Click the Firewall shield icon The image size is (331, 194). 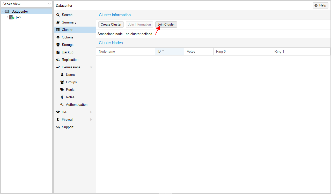pyautogui.click(x=58, y=120)
